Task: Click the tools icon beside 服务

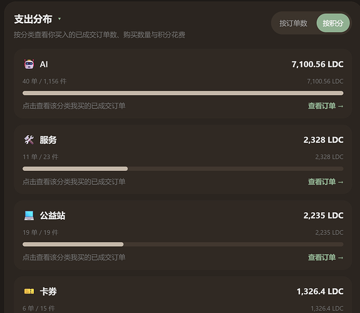Action: (x=29, y=140)
